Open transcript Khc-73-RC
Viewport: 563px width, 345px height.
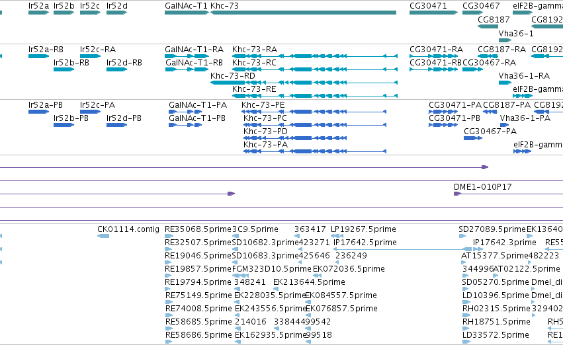click(x=254, y=62)
